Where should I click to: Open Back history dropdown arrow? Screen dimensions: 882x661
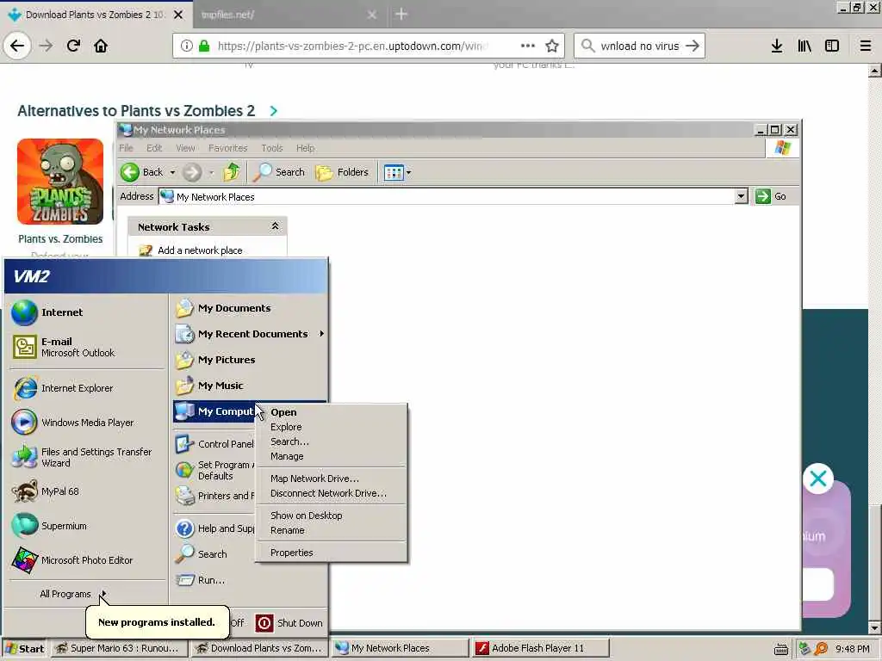[x=172, y=172]
